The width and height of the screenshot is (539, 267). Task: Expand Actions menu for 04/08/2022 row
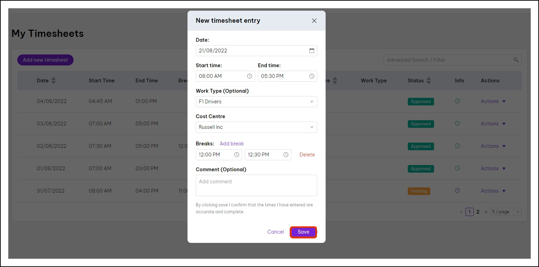point(493,101)
